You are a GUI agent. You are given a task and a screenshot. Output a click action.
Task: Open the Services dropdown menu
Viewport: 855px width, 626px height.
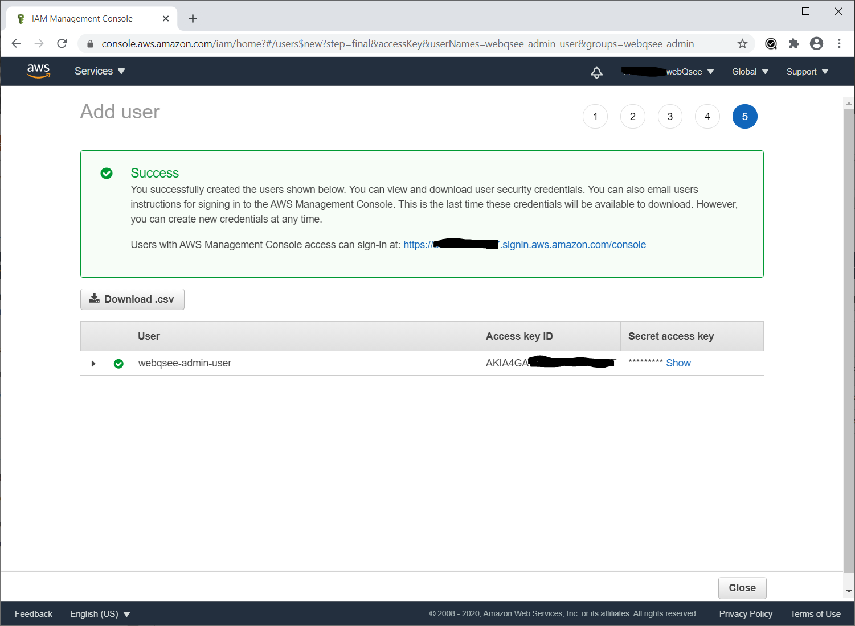(100, 71)
